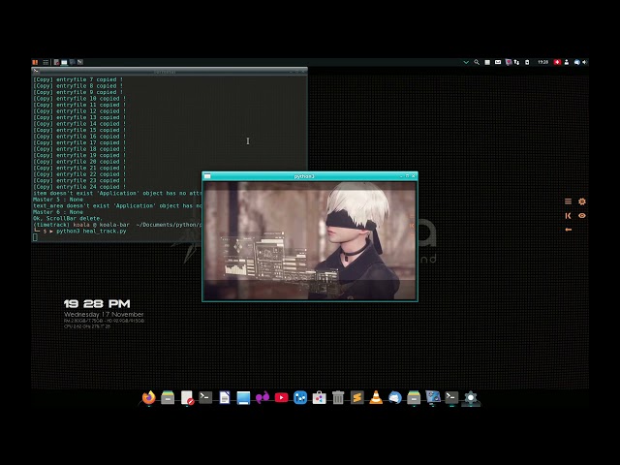620x465 pixels.
Task: Open the search magnifier in top panel
Action: click(x=477, y=62)
